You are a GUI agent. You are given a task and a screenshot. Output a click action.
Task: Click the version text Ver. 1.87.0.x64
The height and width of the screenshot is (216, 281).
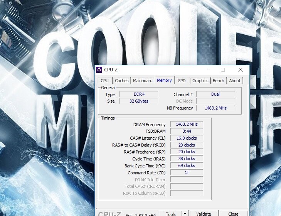tap(141, 215)
